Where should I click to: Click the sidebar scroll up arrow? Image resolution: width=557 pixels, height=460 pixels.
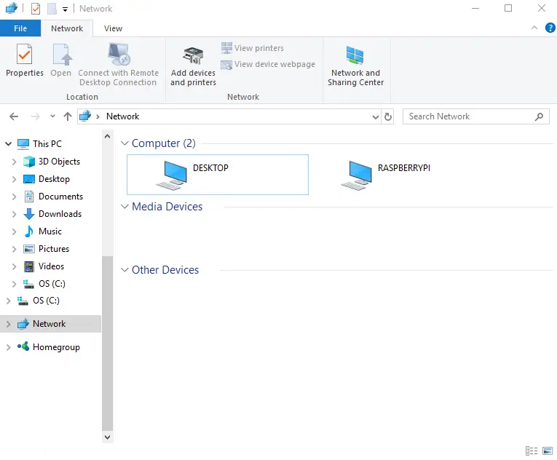click(107, 136)
